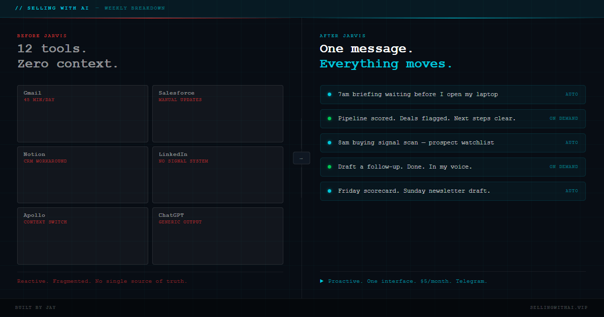The width and height of the screenshot is (604, 317).
Task: Click the '// SELLING WITH AI' header title
Action: point(52,8)
